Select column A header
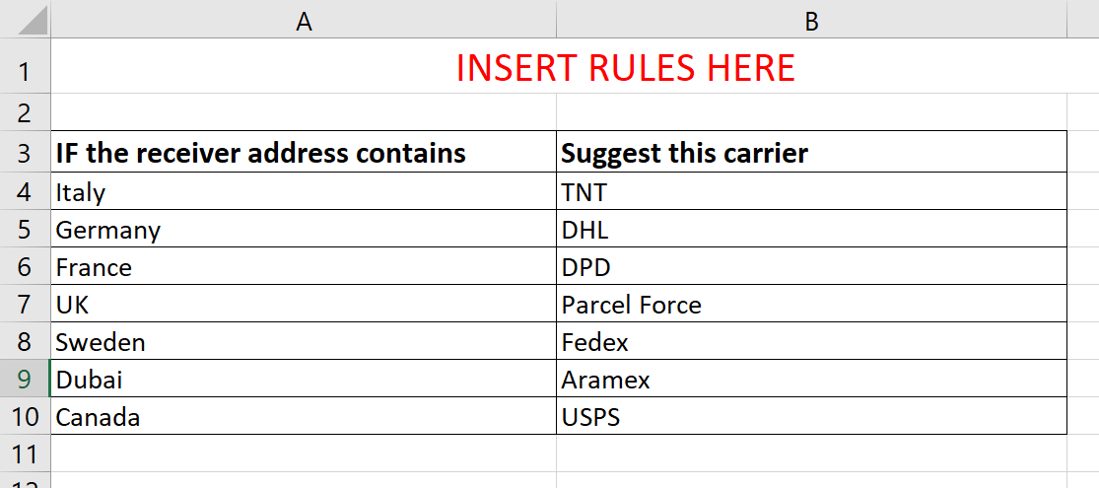The image size is (1099, 488). point(304,21)
